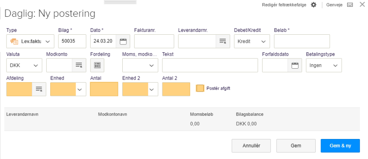
Task: Open the Fordeling table icon
Action: pyautogui.click(x=97, y=65)
